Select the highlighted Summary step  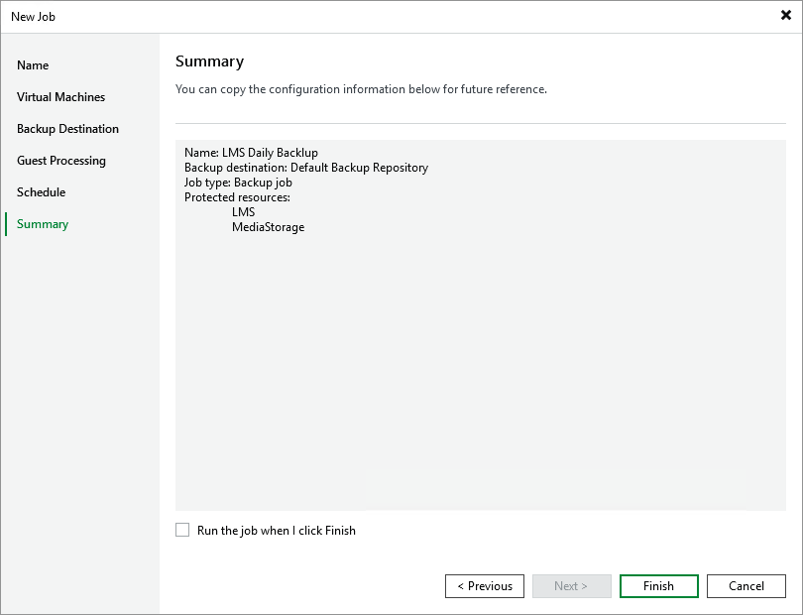pyautogui.click(x=42, y=224)
